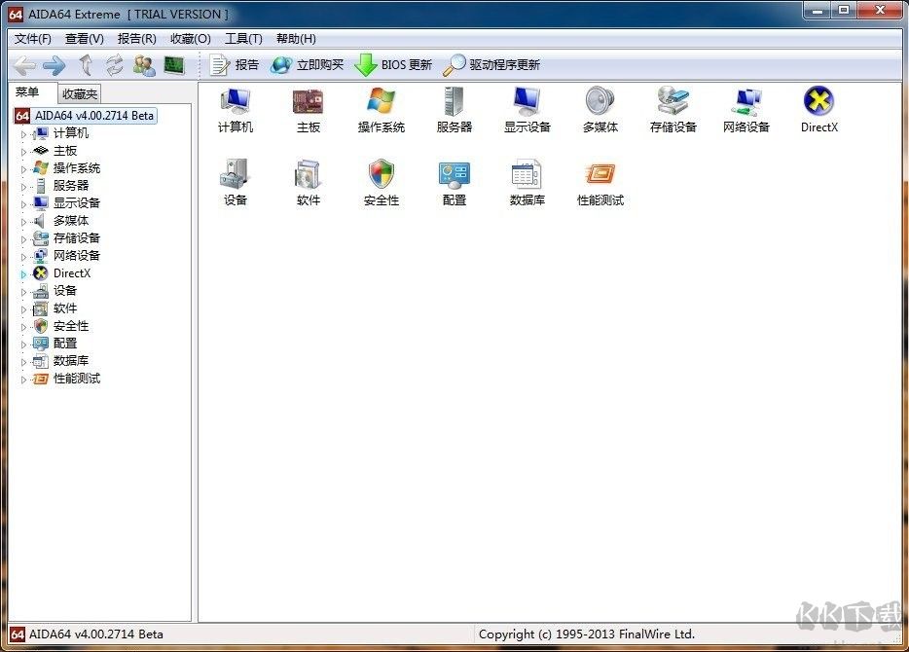Screen dimensions: 909x652
Task: Open the 多媒体 speaker icon in main pane
Action: [x=600, y=101]
